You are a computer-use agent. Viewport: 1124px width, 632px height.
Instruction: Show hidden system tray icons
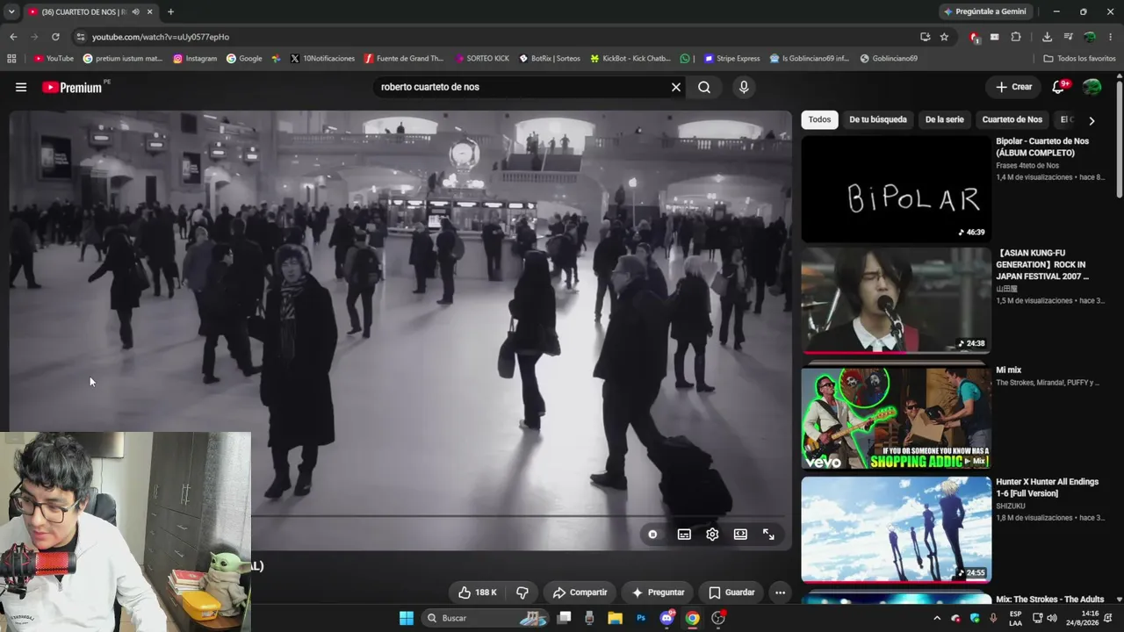pos(937,618)
